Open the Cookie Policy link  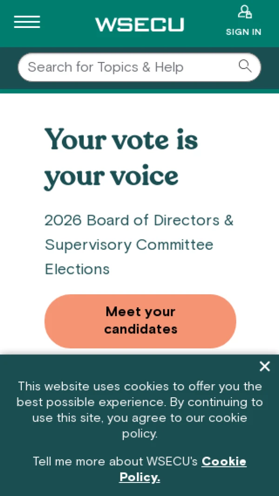click(224, 462)
